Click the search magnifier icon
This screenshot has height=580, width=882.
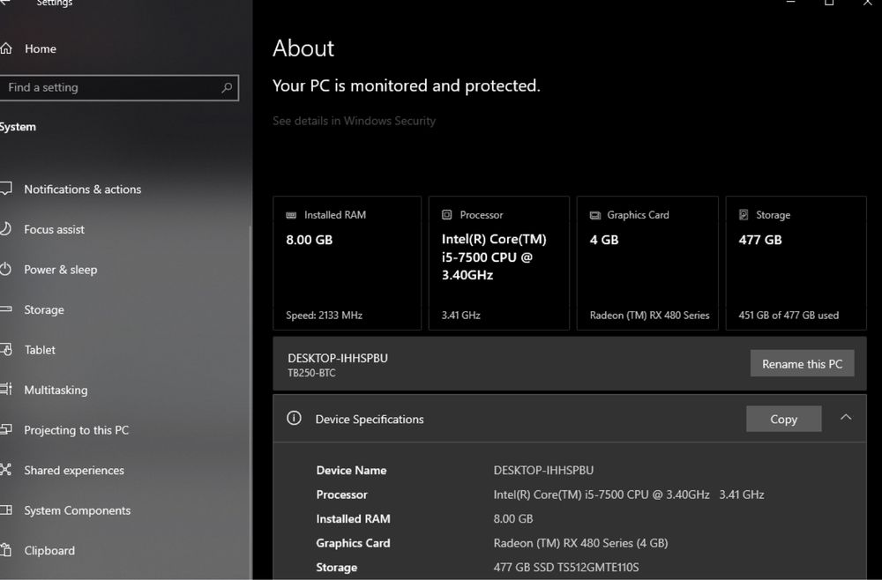[x=227, y=87]
